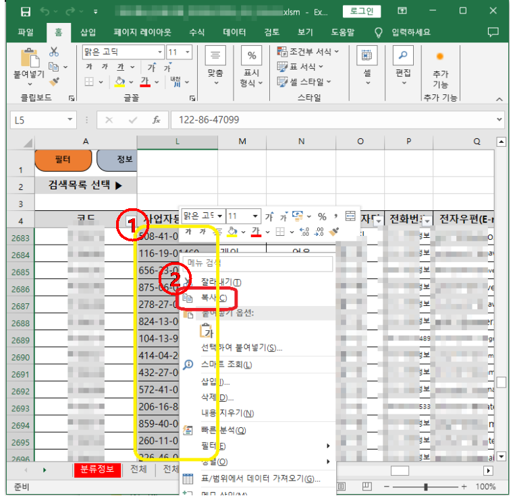
Task: Click the formula bar showing 122-86-47099
Action: (x=333, y=120)
